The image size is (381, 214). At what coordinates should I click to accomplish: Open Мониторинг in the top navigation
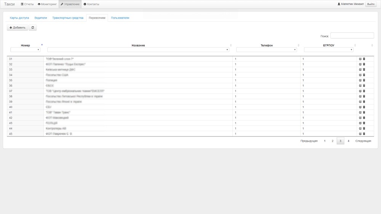[x=47, y=4]
